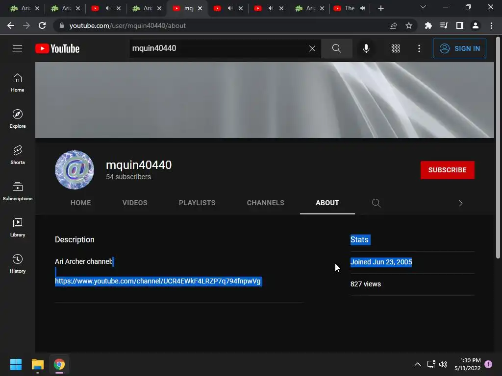This screenshot has width=502, height=376.
Task: Open Explore in the left sidebar
Action: point(18,119)
